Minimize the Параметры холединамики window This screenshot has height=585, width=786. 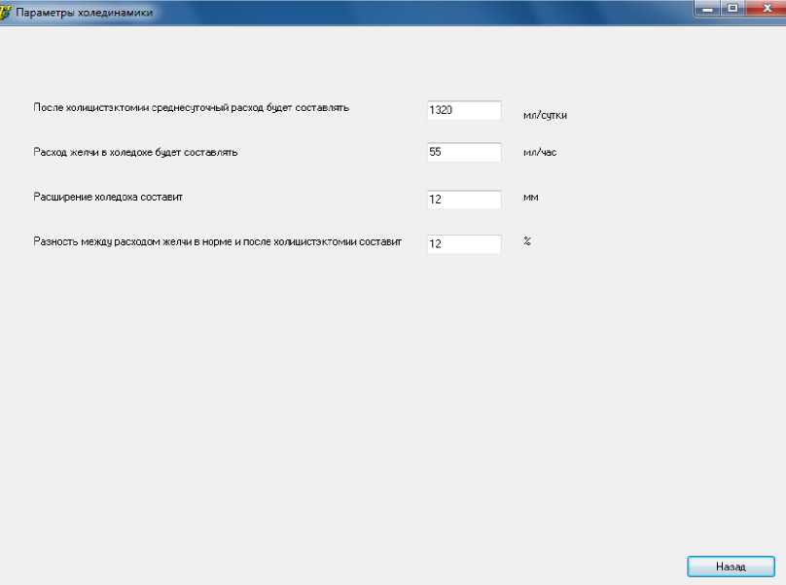[x=707, y=9]
